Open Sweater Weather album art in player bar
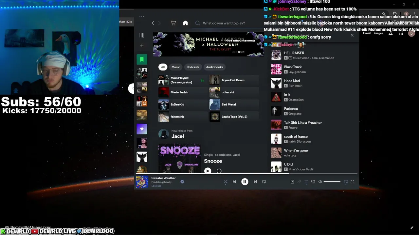The width and height of the screenshot is (419, 235). (x=142, y=182)
